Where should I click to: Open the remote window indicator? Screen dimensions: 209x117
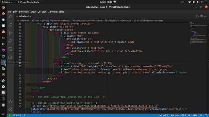[9, 115]
